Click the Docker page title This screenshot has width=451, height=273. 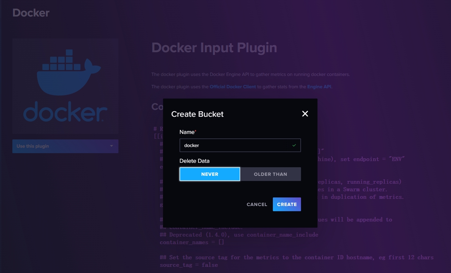(x=31, y=13)
